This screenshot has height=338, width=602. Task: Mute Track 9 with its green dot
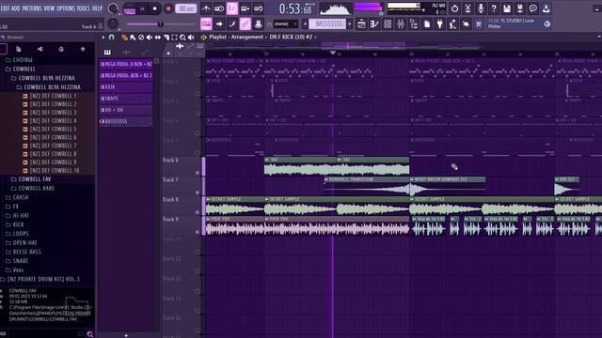[x=198, y=232]
